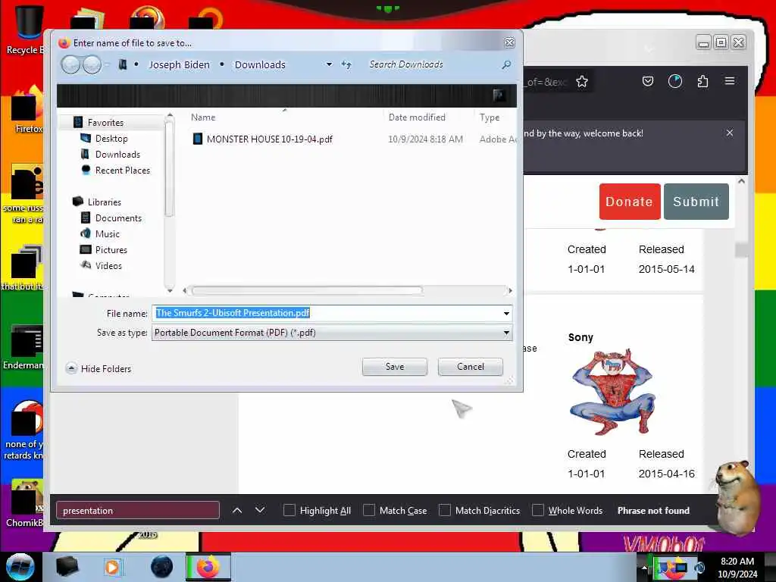Enable the Match Case checkbox
This screenshot has height=582, width=776.
coord(369,510)
